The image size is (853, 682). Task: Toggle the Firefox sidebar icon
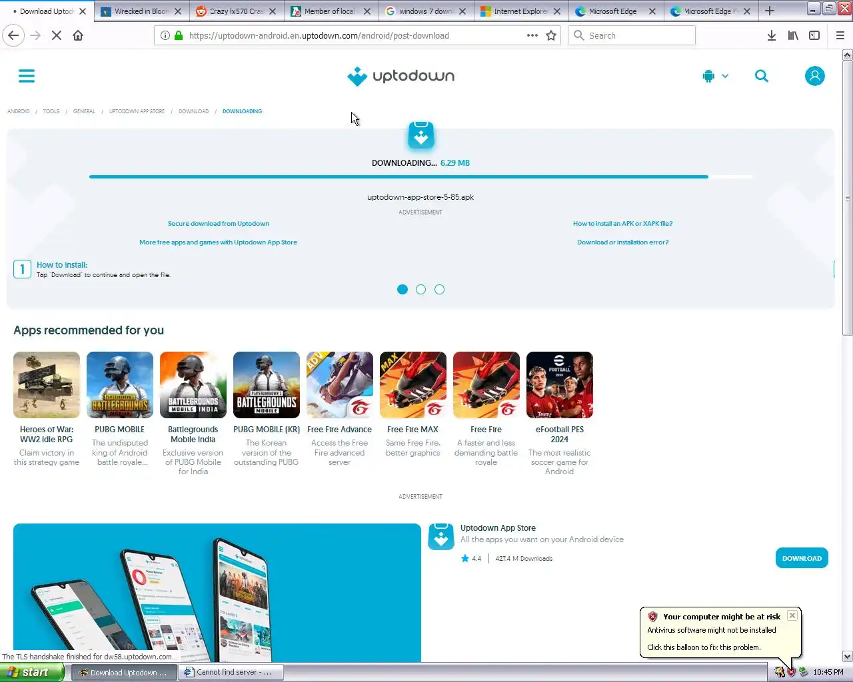pos(814,35)
